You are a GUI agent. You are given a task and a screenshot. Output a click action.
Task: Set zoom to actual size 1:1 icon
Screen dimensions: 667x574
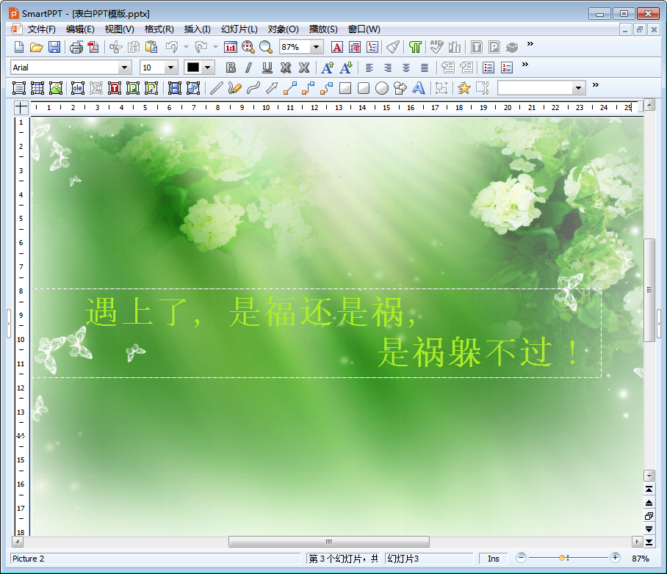point(230,47)
